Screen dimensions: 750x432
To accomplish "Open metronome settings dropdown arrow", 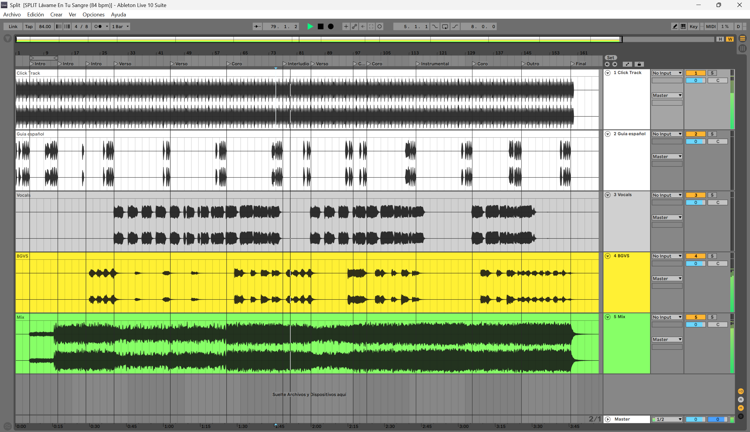I will tap(107, 26).
